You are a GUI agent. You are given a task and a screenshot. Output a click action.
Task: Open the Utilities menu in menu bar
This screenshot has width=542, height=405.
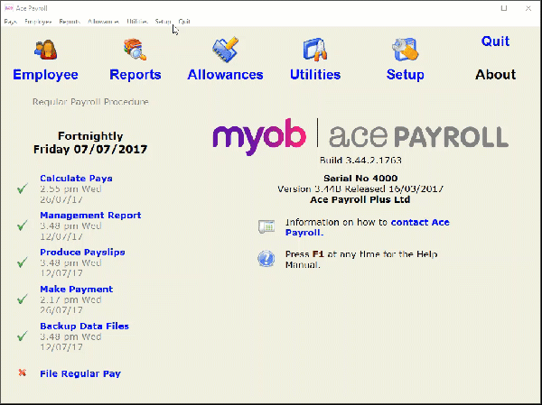pos(137,22)
